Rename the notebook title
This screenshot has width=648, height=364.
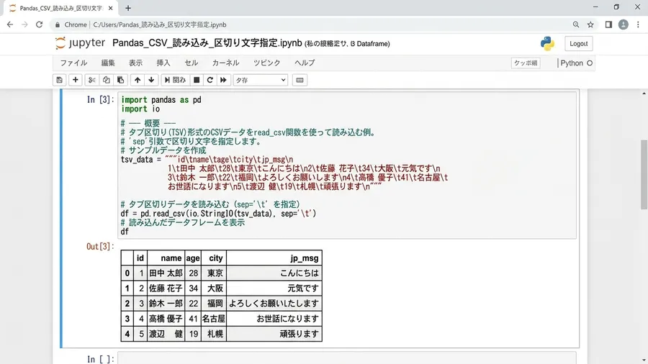(x=207, y=43)
